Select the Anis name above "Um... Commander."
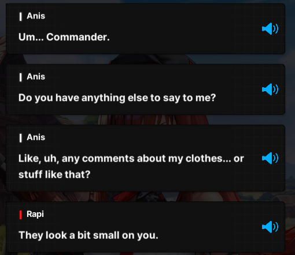Screen dimensions: 295x255 point(36,16)
